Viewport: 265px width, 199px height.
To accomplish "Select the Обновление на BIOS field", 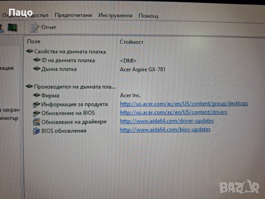I will pyautogui.click(x=68, y=113).
